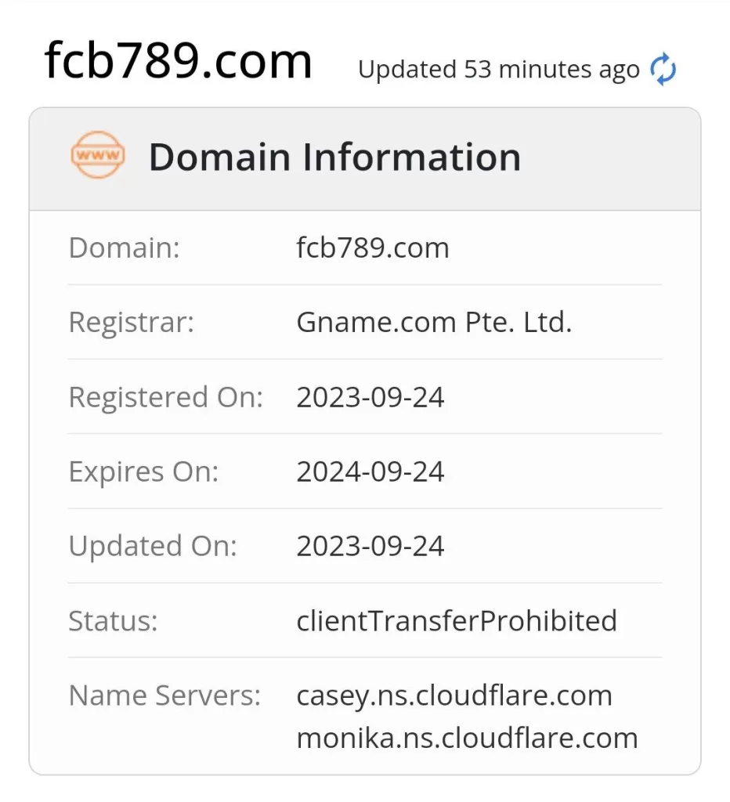
Task: Click the large fcb789.com page title
Action: pyautogui.click(x=179, y=61)
